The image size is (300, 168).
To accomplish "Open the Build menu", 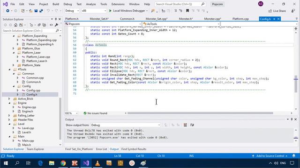I will tap(56, 4).
